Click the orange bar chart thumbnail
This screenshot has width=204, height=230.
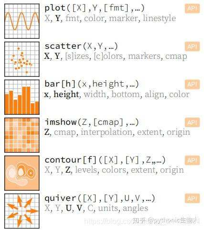click(22, 97)
